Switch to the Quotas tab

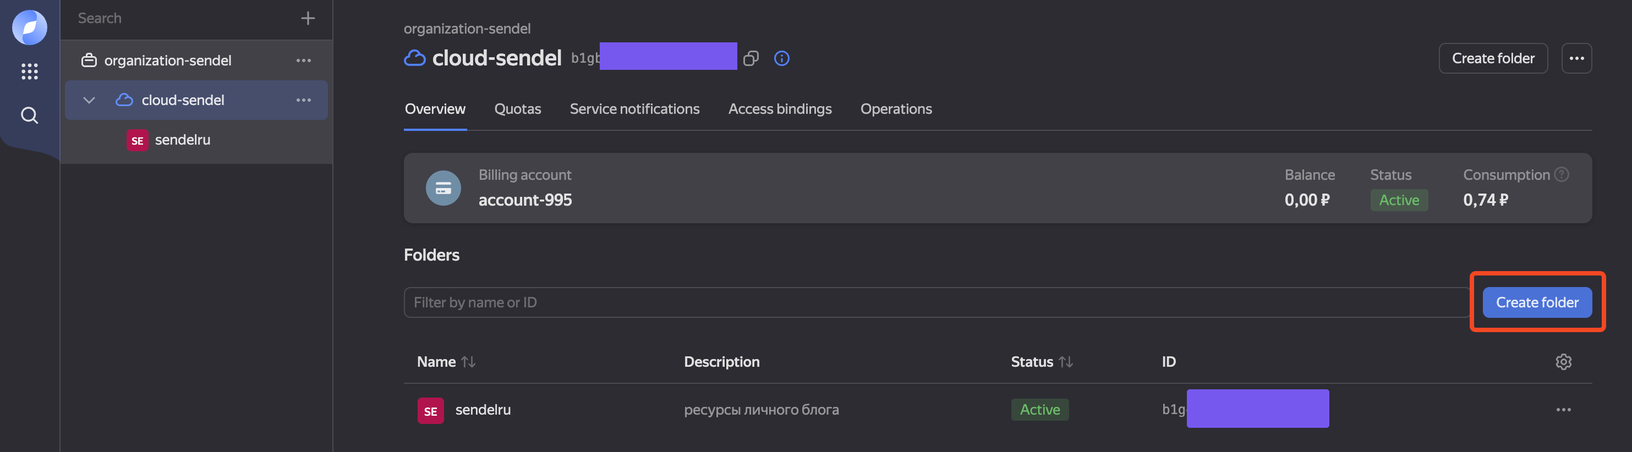point(518,109)
